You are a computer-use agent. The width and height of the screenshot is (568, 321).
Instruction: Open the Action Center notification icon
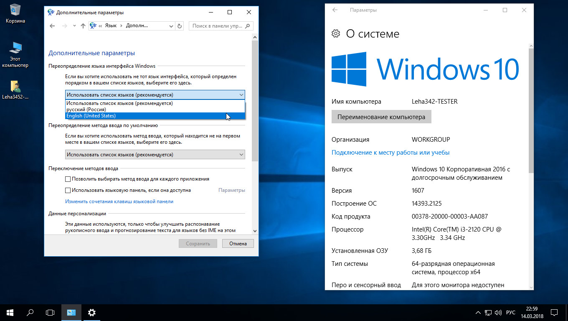click(554, 312)
